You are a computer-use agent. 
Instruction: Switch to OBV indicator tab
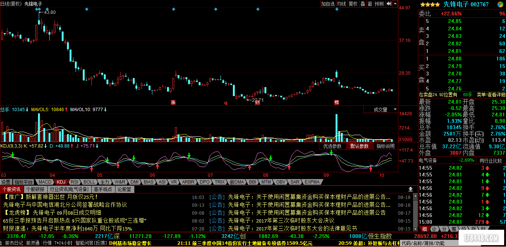pos(281,182)
